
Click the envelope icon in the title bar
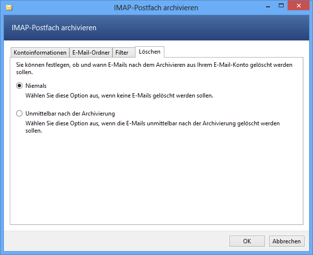click(9, 8)
